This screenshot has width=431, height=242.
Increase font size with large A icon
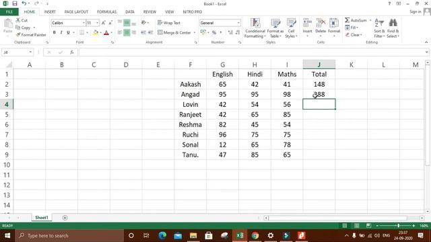(x=103, y=23)
